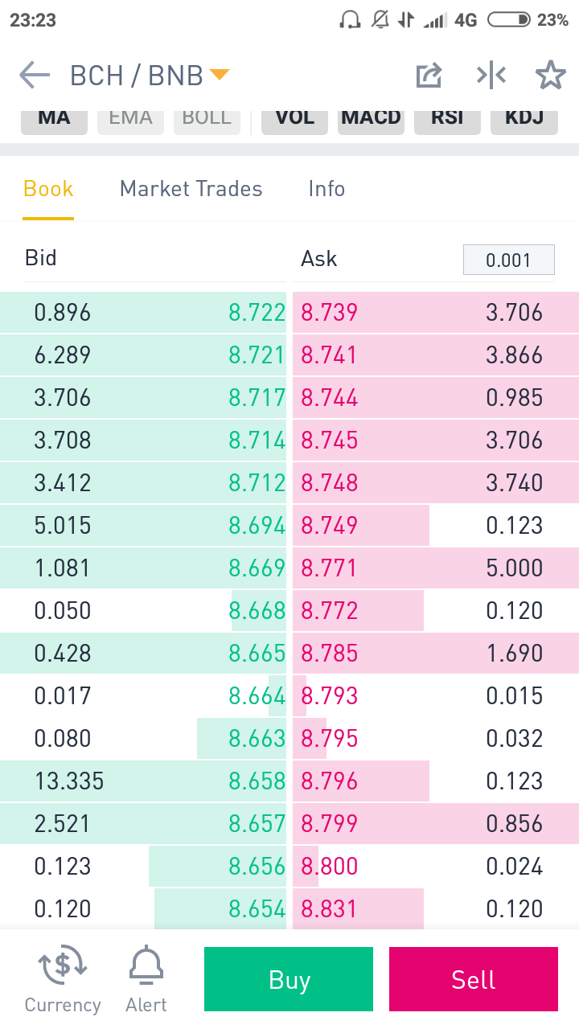The image size is (579, 1029).
Task: Switch to the Info tab
Action: click(326, 189)
